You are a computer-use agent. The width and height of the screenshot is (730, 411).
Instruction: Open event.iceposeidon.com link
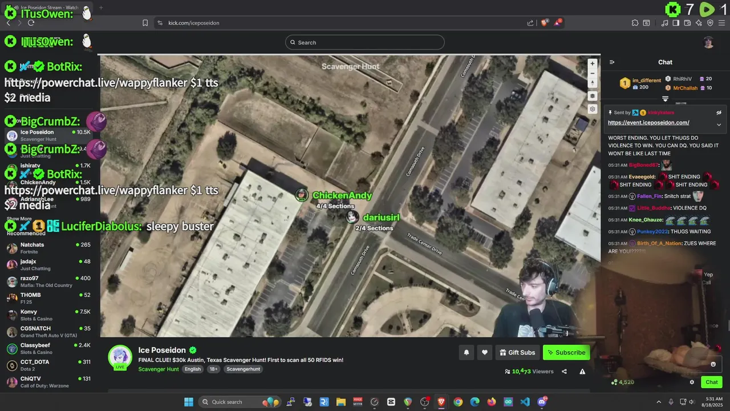coord(648,123)
